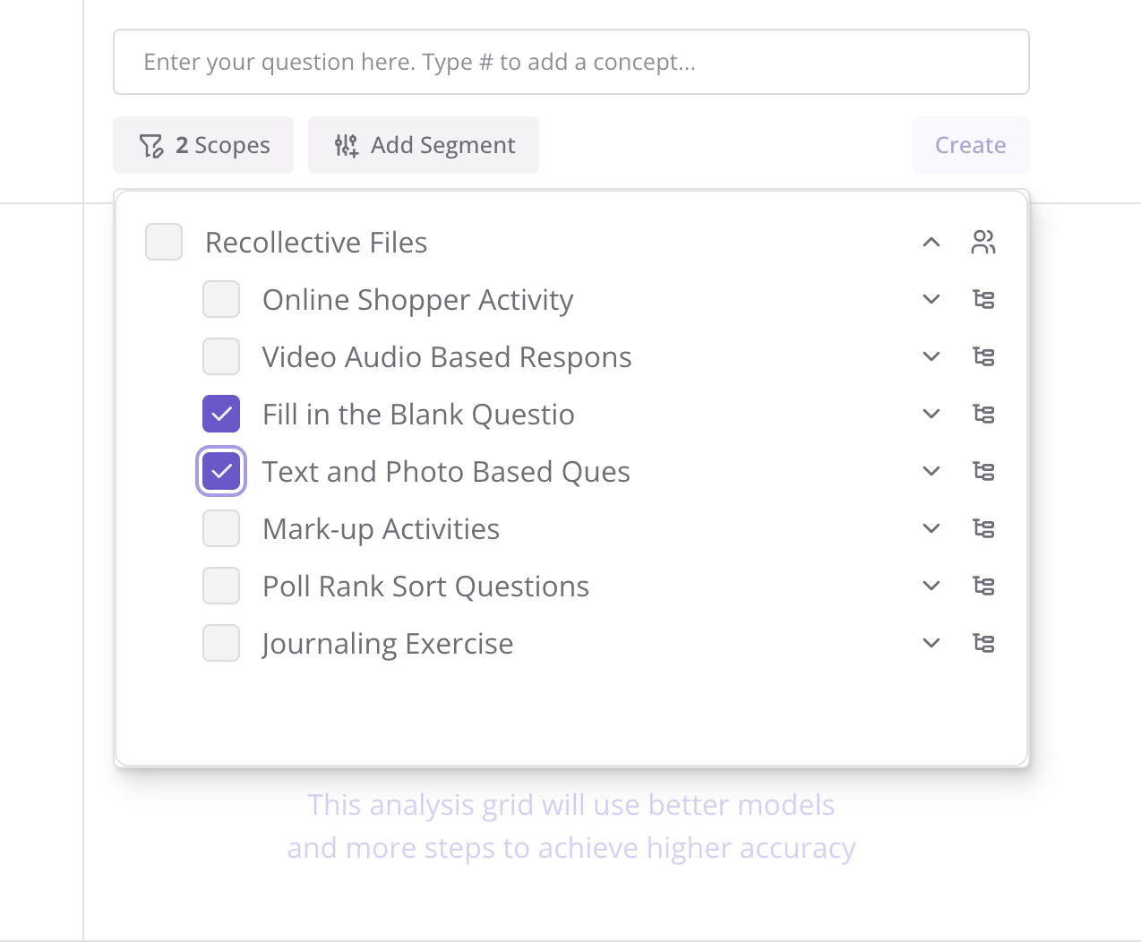Screen dimensions: 1141x942
Task: Uncheck Fill in the Blank Questio checkbox
Action: click(x=221, y=414)
